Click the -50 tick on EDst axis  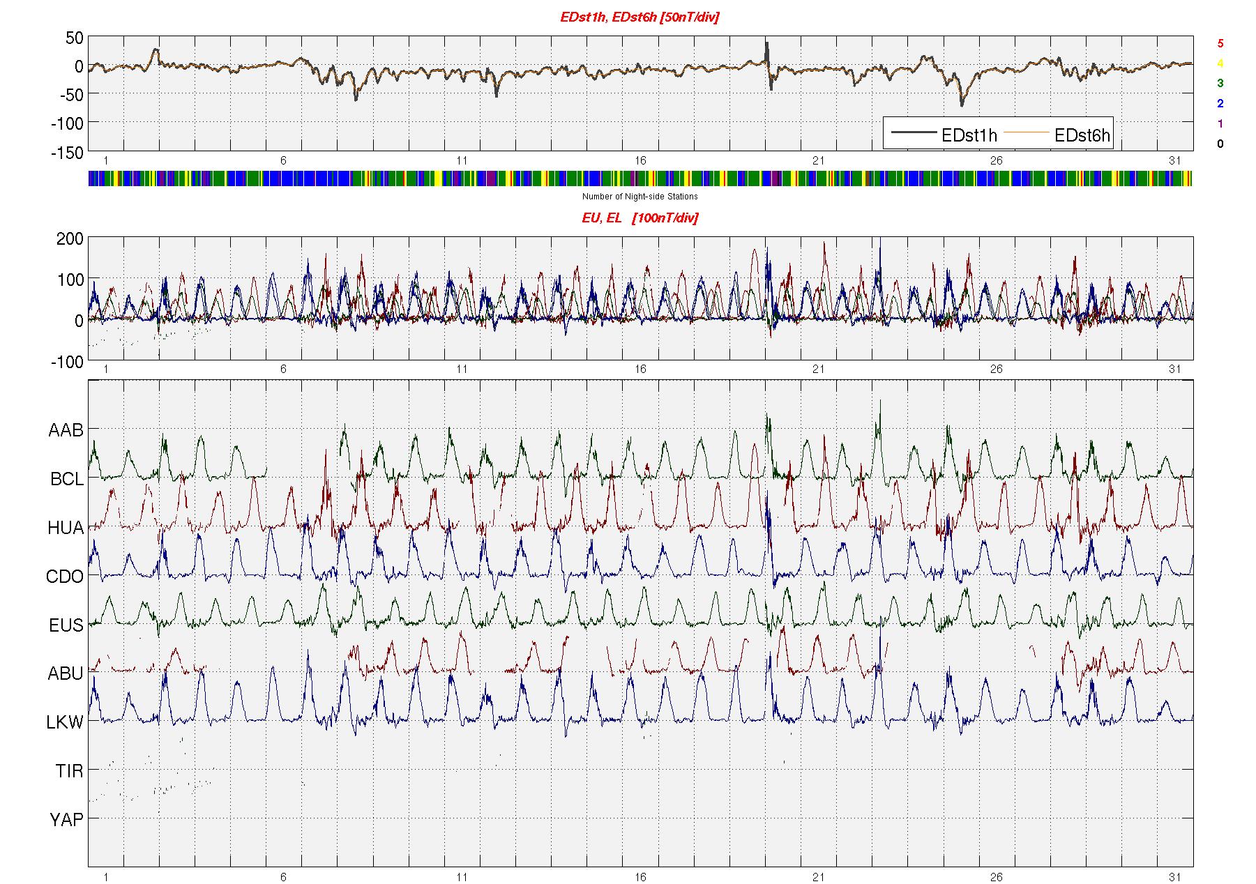[x=71, y=95]
